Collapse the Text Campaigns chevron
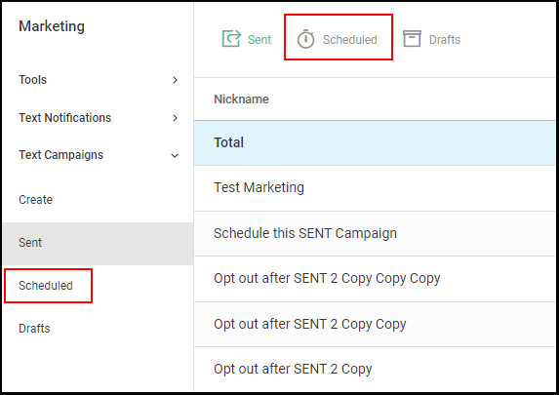This screenshot has width=559, height=395. (175, 155)
